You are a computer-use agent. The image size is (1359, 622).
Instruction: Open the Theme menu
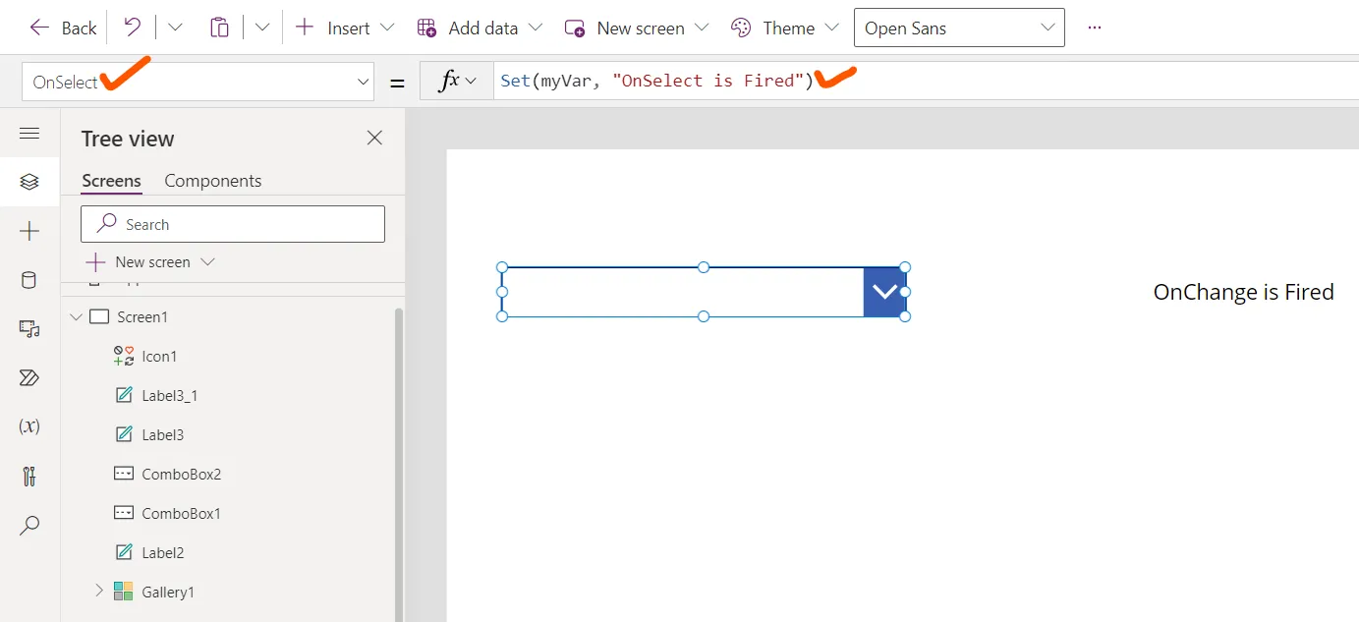point(784,28)
